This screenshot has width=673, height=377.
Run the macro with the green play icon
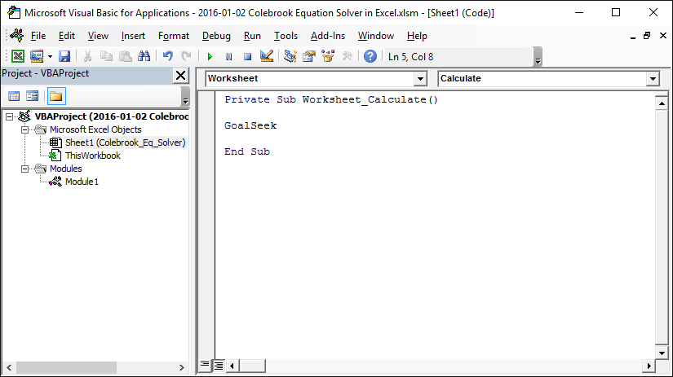(x=210, y=56)
